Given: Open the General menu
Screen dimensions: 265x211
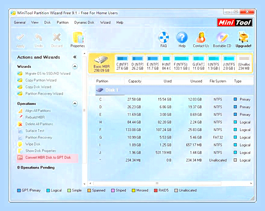Looking at the screenshot, I should (20, 23).
